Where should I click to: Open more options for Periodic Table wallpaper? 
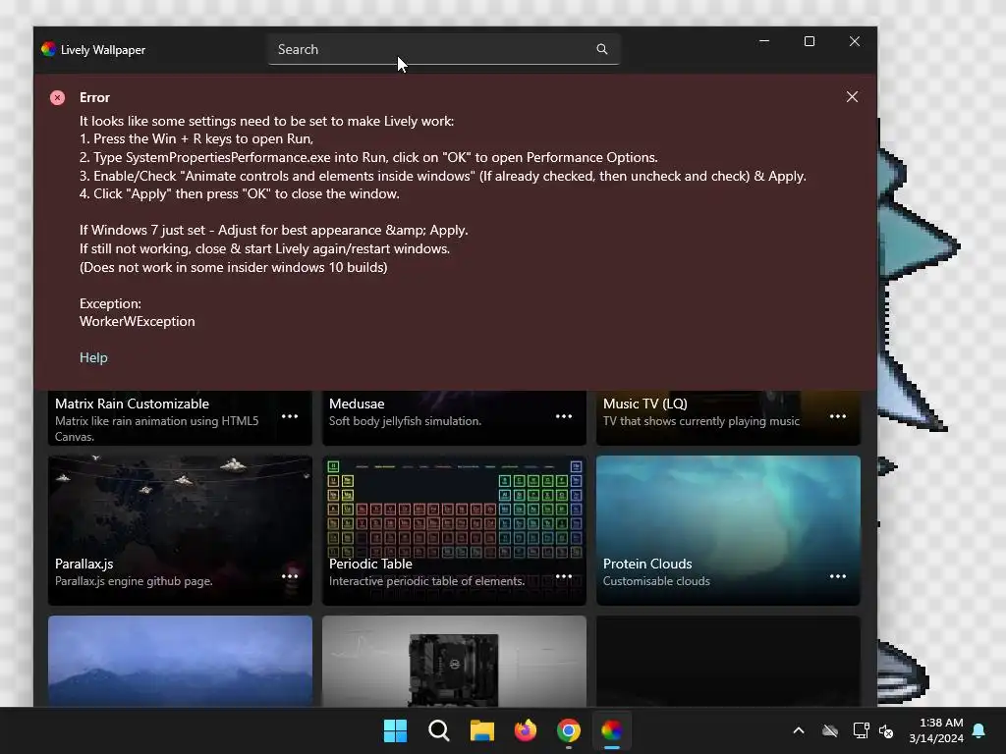tap(564, 576)
